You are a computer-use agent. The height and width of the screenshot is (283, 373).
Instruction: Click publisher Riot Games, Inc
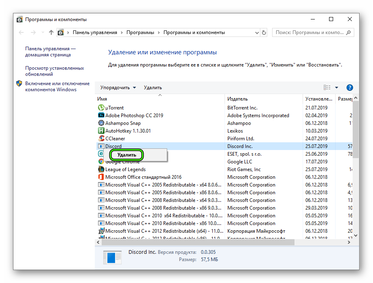pos(244,169)
